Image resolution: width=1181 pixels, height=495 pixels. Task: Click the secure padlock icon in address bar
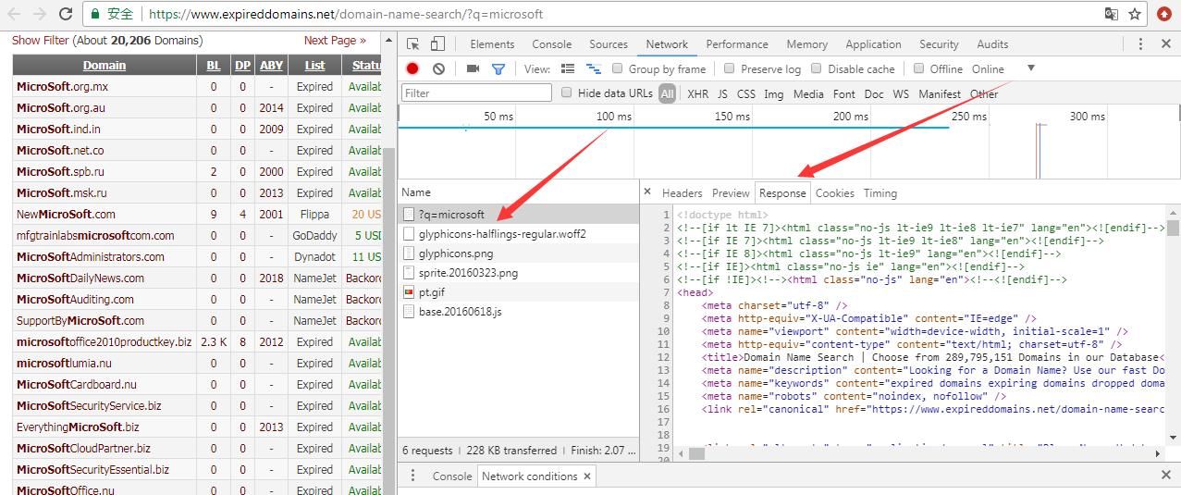pyautogui.click(x=95, y=14)
